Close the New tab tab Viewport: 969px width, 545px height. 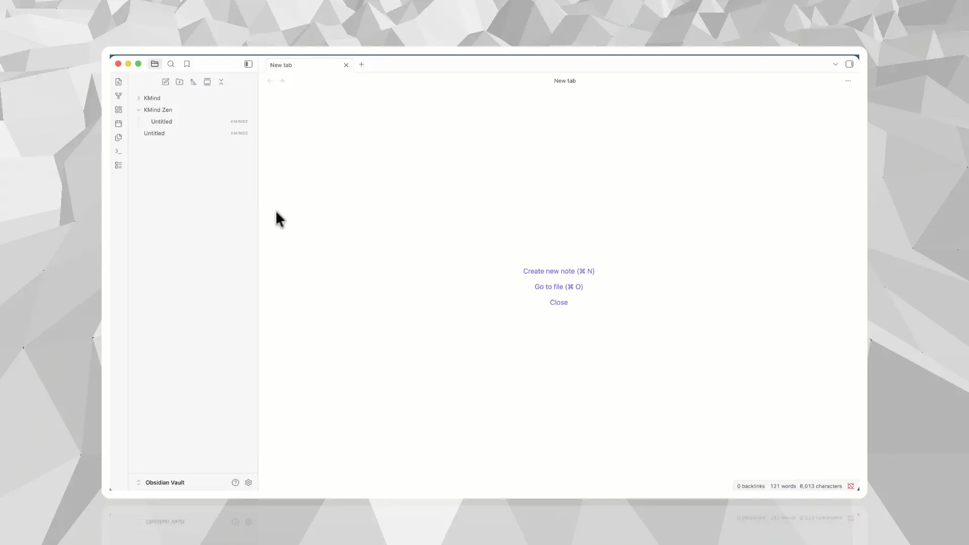tap(346, 65)
